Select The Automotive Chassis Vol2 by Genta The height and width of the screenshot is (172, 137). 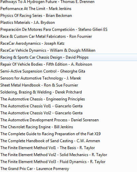tap(41, 113)
